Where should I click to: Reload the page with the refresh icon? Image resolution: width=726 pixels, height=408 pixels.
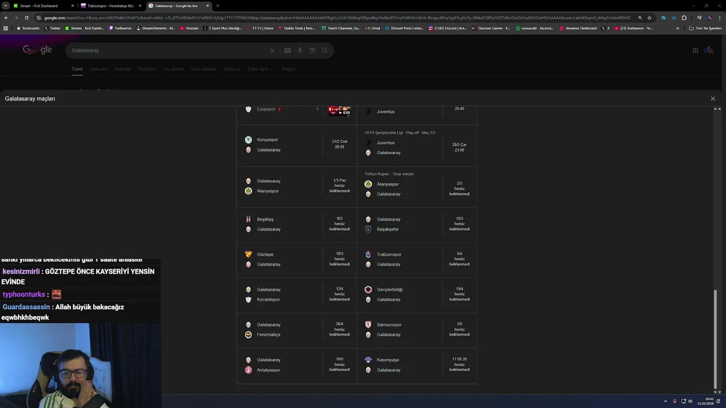coord(26,18)
